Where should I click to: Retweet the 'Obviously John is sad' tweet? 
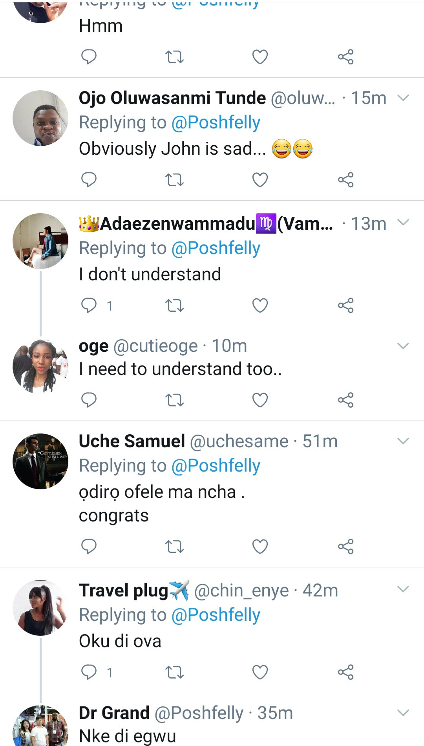coord(174,180)
